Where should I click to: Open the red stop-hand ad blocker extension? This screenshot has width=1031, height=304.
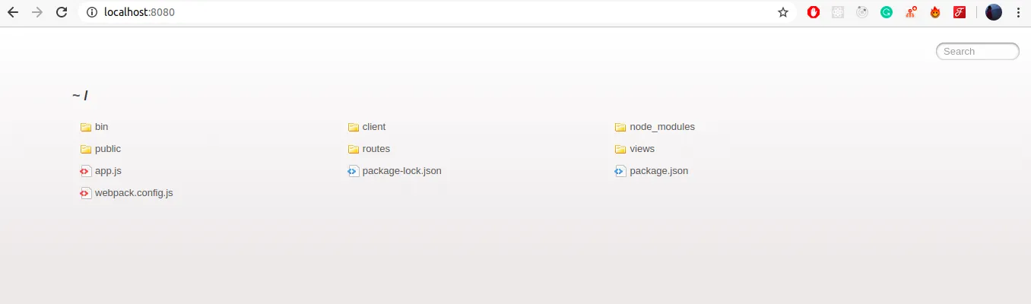pos(814,12)
